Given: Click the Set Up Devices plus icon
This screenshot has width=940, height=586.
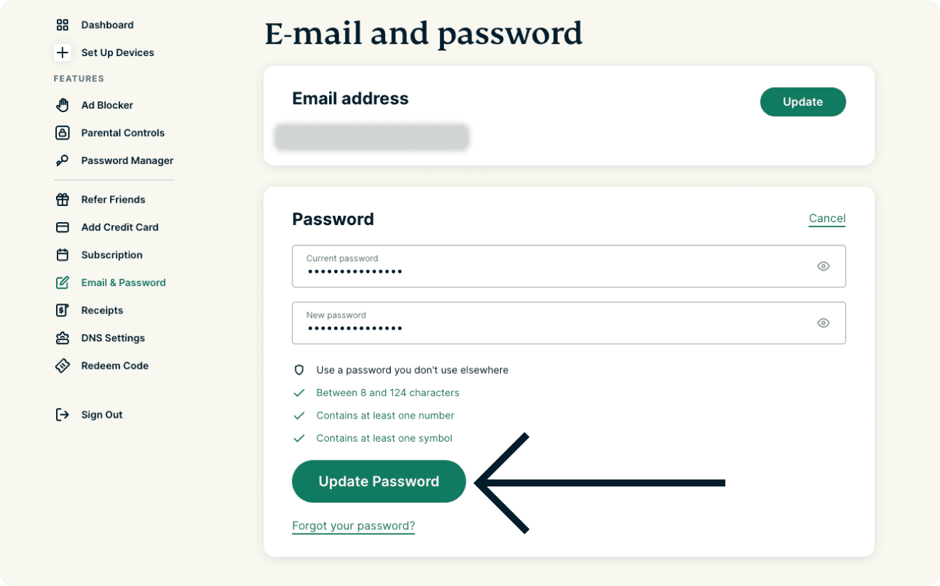Looking at the screenshot, I should pos(62,53).
